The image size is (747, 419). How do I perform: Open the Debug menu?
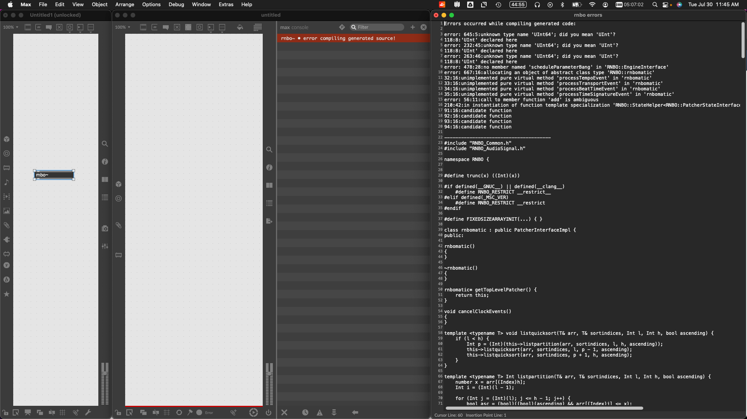click(x=176, y=4)
